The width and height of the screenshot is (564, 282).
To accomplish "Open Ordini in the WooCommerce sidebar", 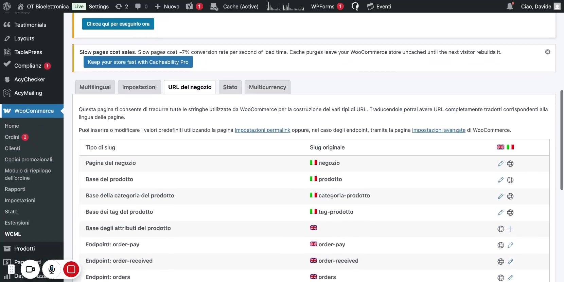I will 12,137.
